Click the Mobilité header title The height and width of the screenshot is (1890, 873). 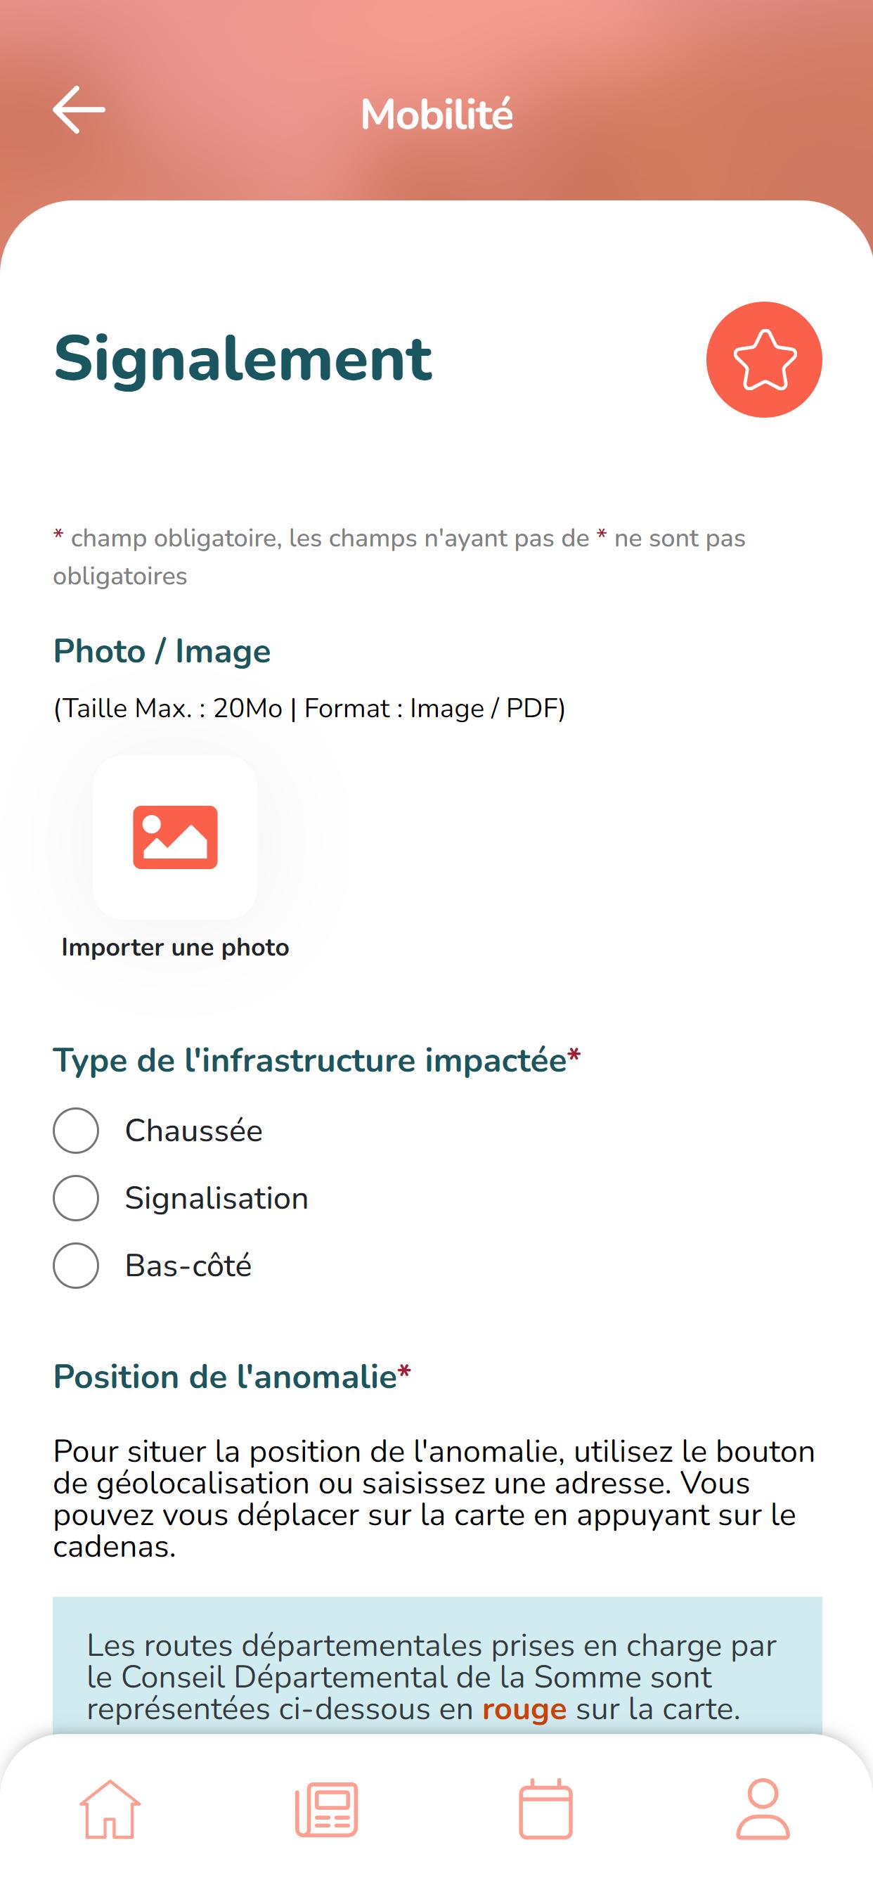click(437, 114)
